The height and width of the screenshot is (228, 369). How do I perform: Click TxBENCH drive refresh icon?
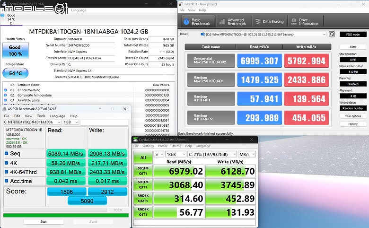(332, 34)
